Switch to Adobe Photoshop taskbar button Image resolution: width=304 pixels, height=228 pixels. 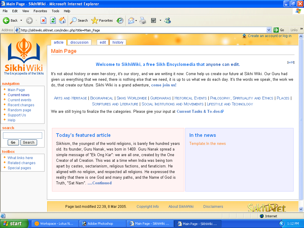tap(103, 224)
